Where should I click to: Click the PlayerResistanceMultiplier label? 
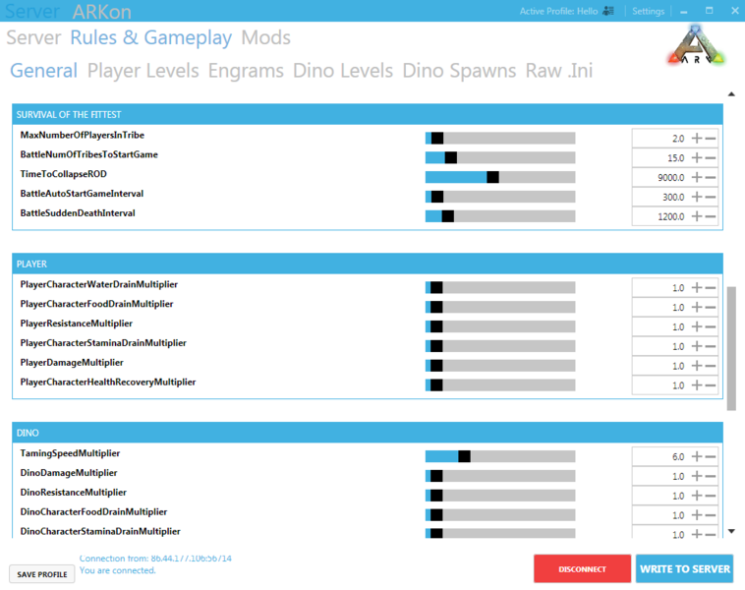click(x=76, y=324)
